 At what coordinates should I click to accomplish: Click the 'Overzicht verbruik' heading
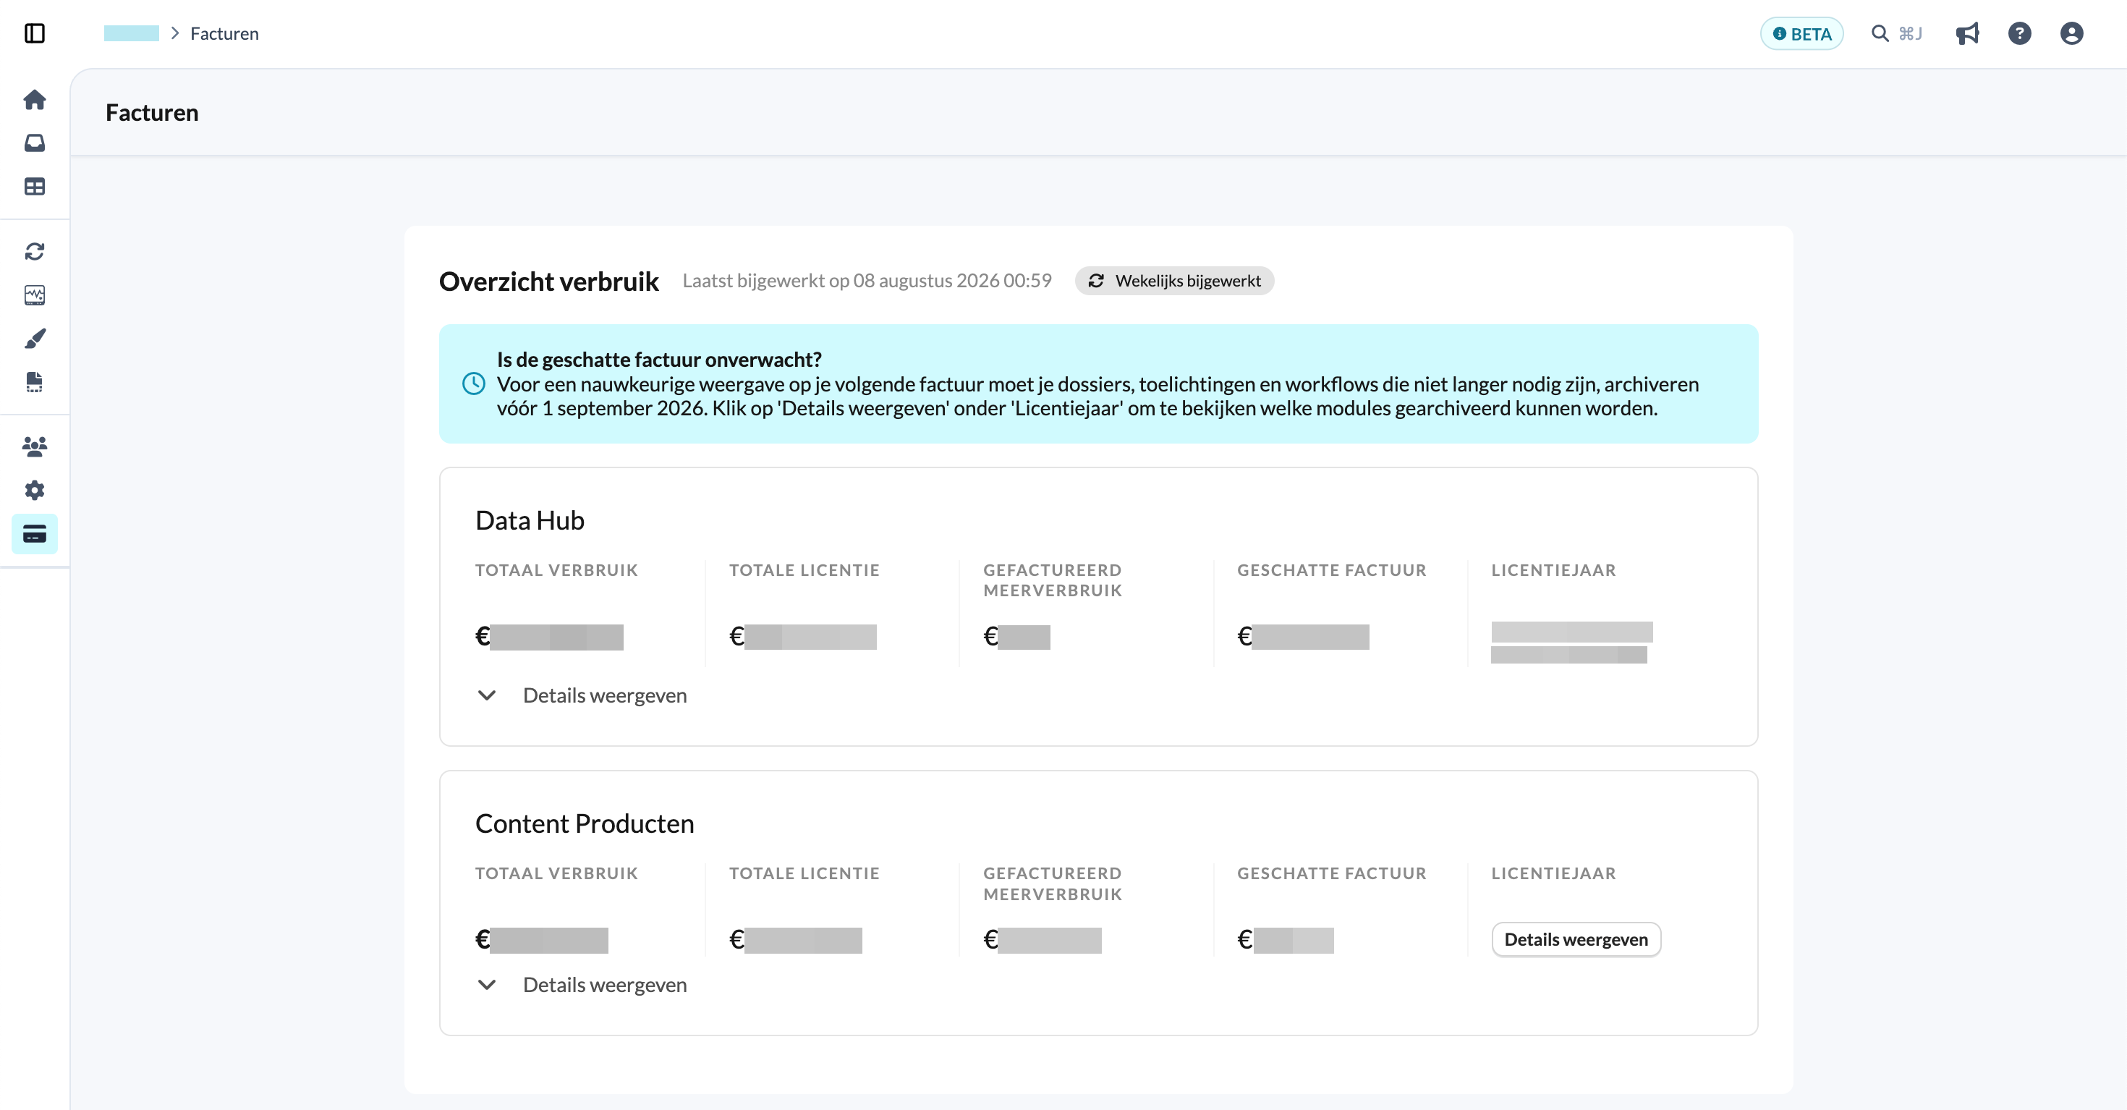coord(549,281)
